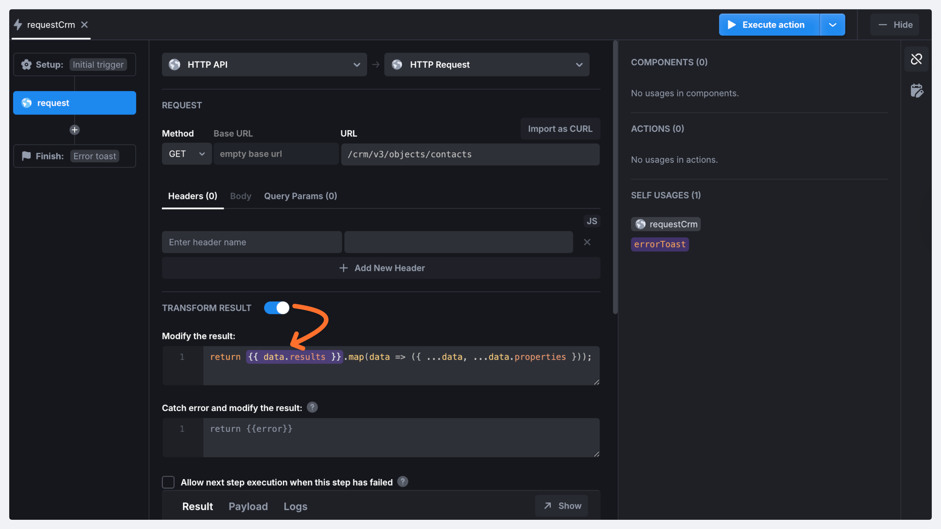Image resolution: width=941 pixels, height=529 pixels.
Task: Check Allow next step execution when failed
Action: 168,482
